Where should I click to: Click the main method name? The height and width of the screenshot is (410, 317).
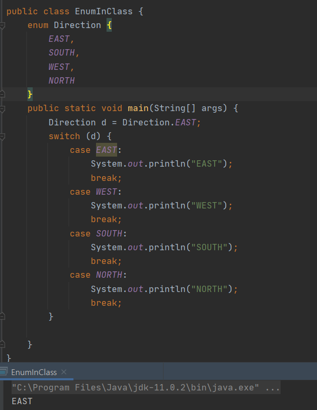(x=138, y=108)
